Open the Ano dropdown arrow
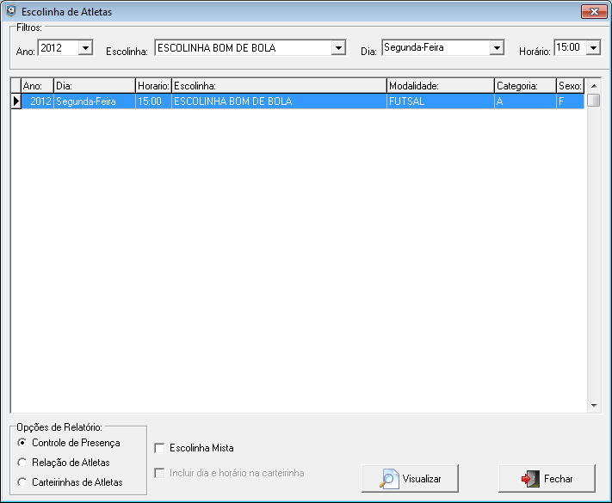 [x=85, y=48]
